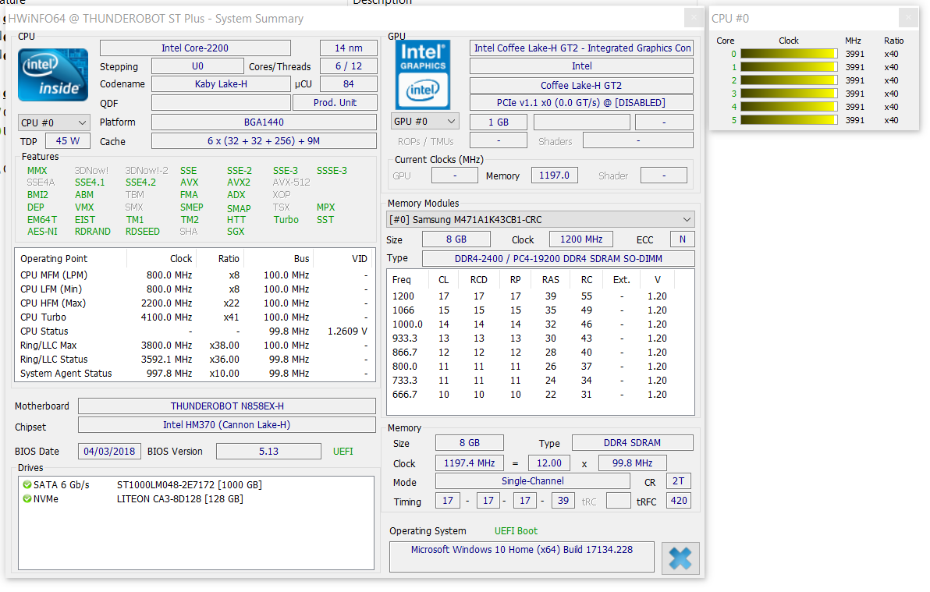Click the CPU Status operating point row
930x592 pixels.
click(194, 331)
